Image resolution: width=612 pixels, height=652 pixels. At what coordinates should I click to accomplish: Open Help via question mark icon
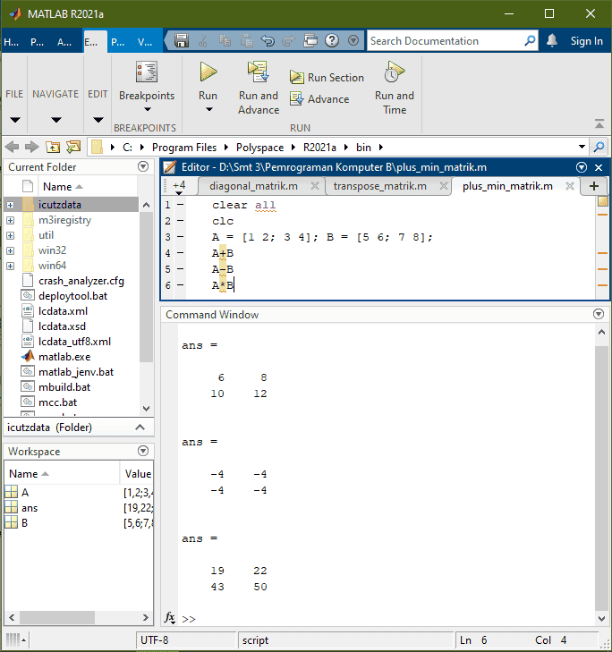332,41
